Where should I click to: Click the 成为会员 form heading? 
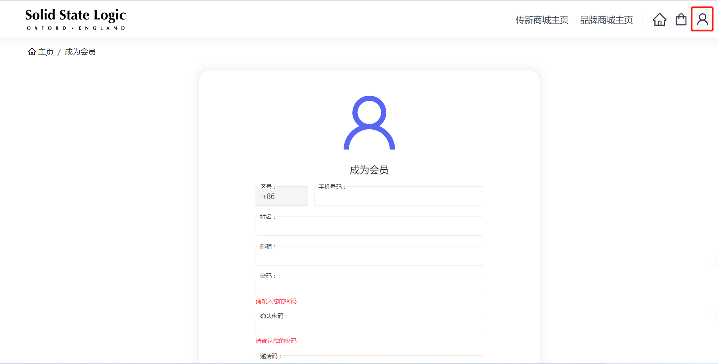click(369, 170)
